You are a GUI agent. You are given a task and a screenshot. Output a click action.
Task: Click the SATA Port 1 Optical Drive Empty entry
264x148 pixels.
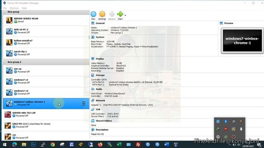(x=118, y=85)
